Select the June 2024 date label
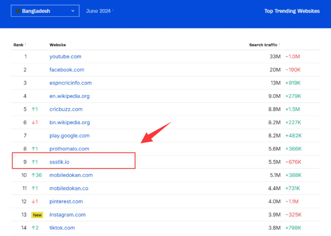The image size is (331, 236). click(x=98, y=11)
